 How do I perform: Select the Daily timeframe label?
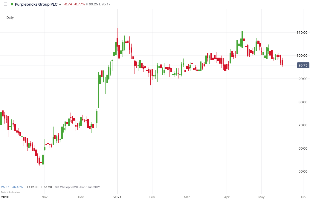click(x=10, y=18)
